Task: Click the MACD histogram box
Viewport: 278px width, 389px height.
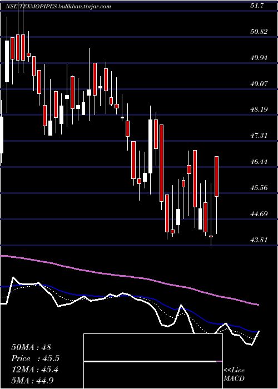Action: tap(153, 361)
